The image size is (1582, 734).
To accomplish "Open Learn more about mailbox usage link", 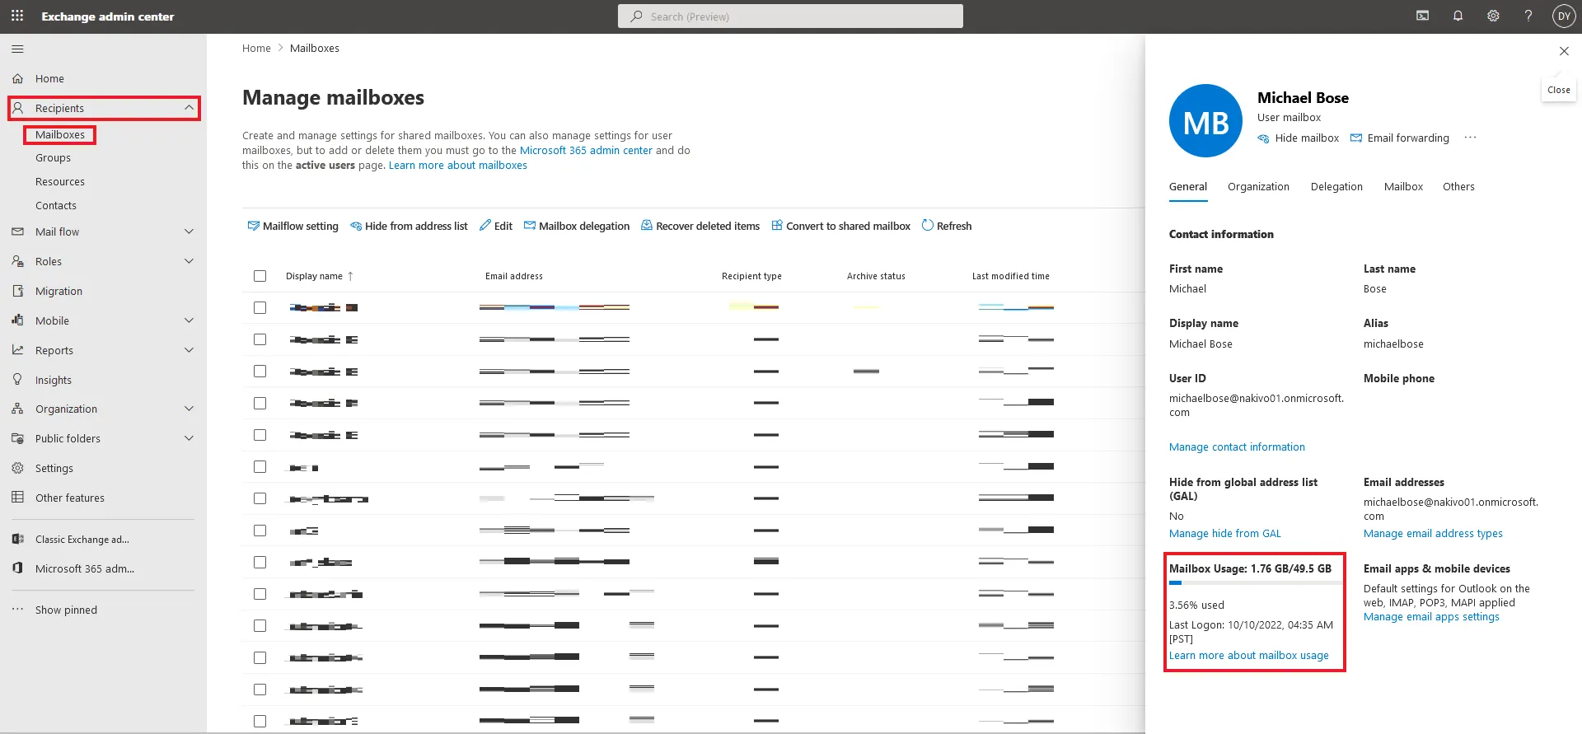I will tap(1248, 656).
